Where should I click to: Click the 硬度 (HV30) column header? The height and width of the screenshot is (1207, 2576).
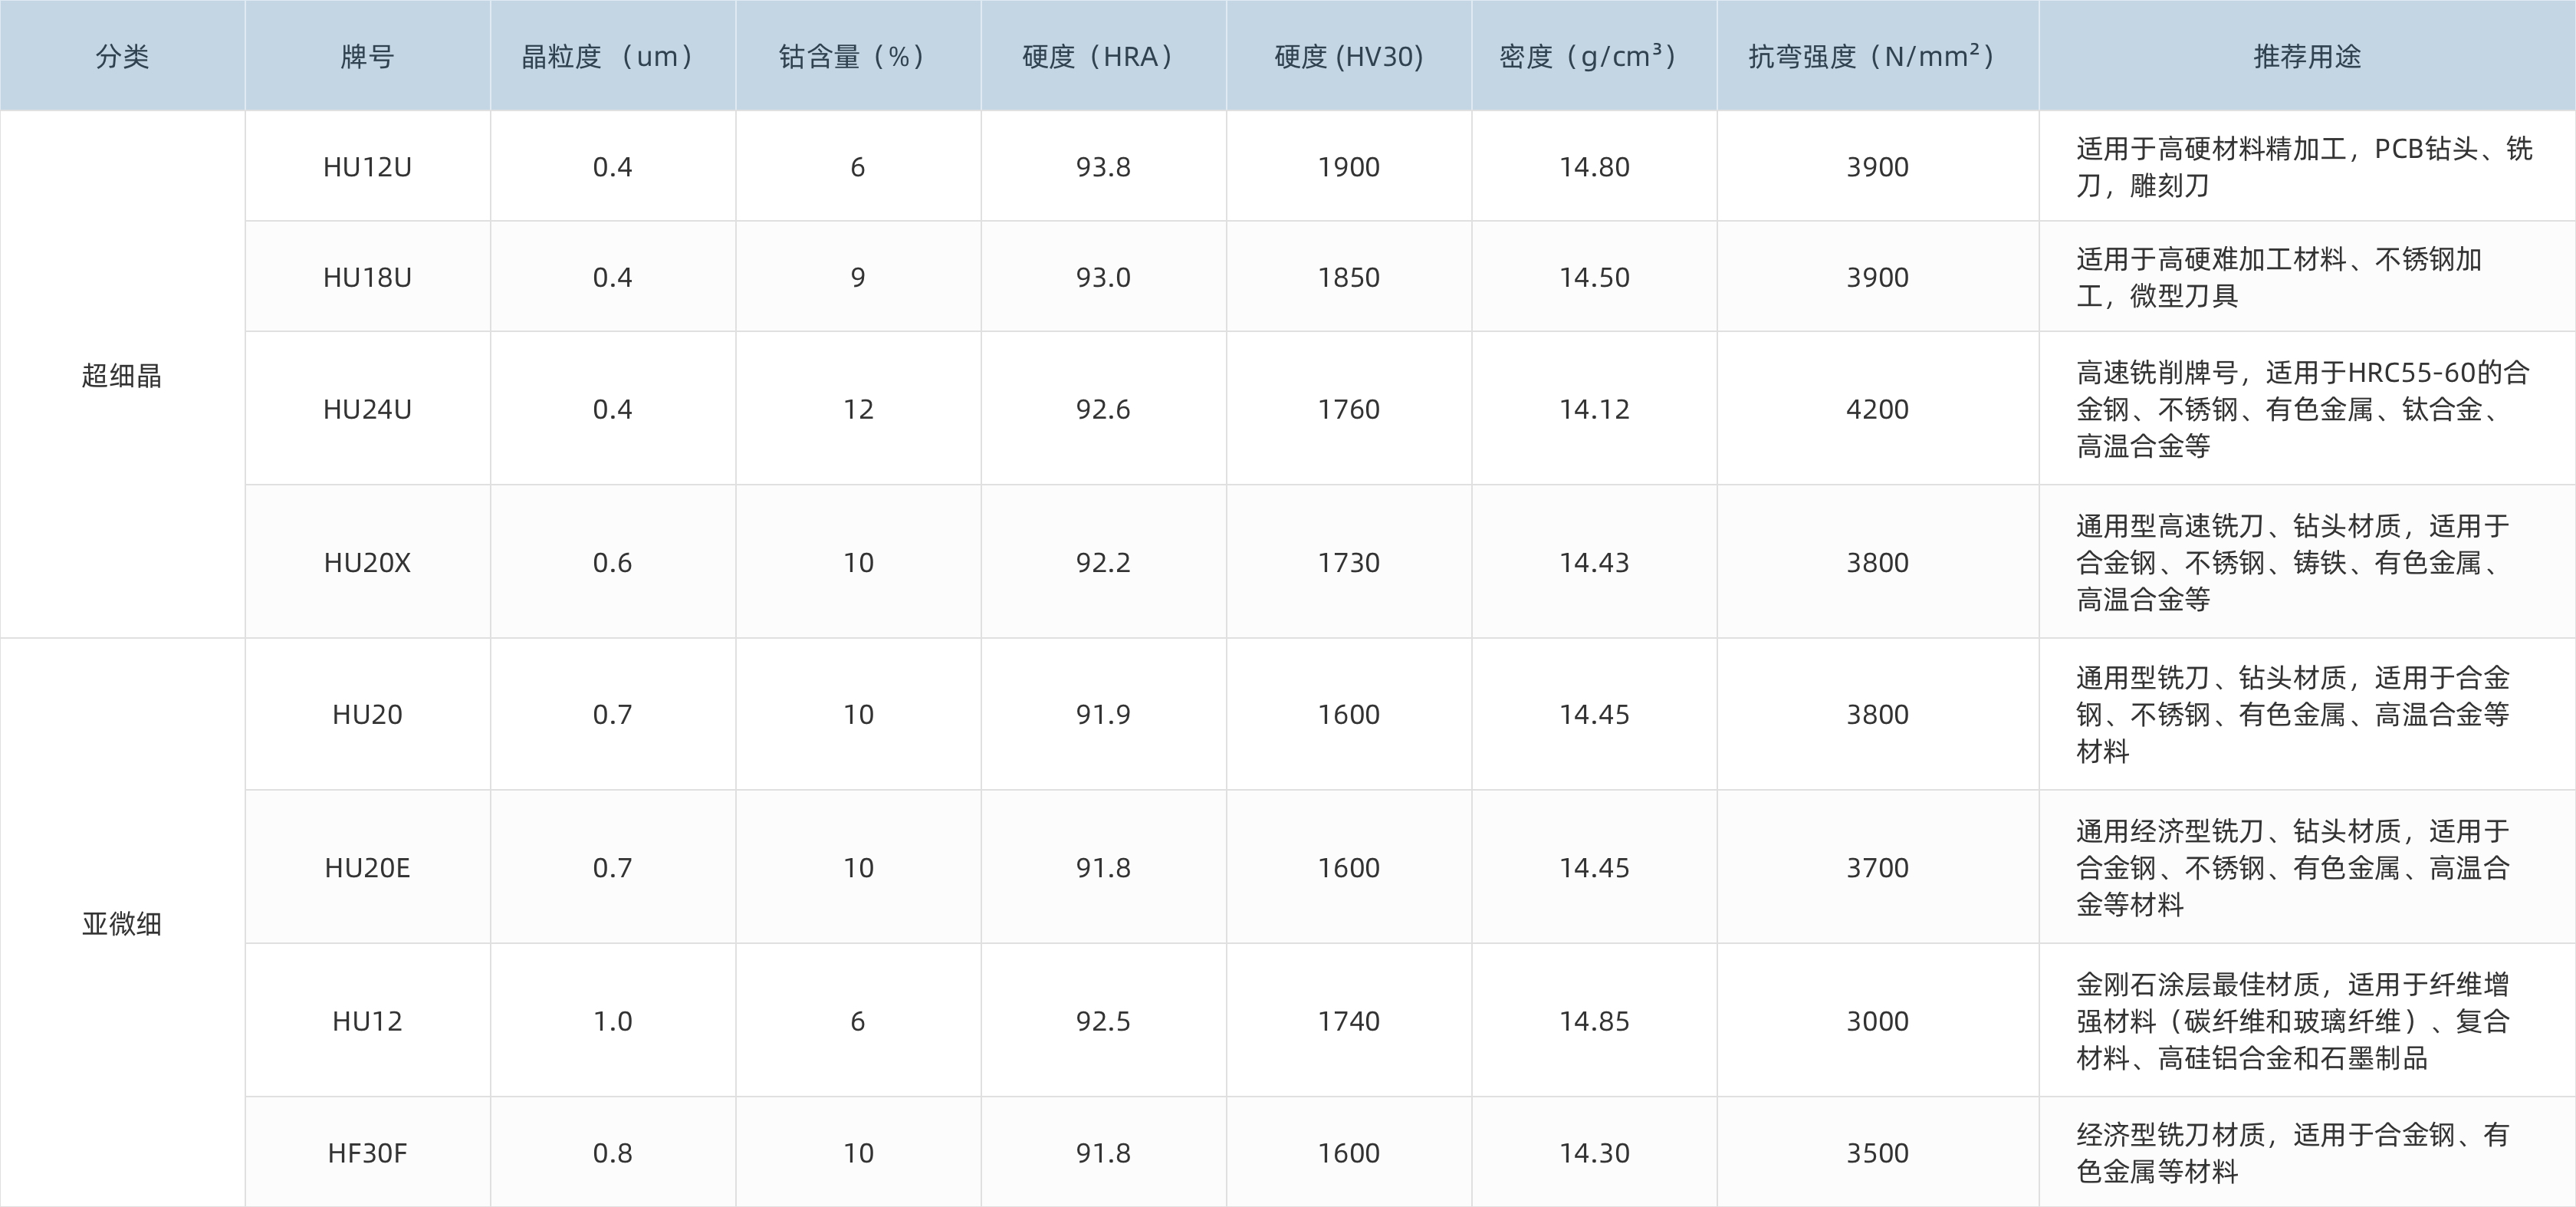(1348, 56)
